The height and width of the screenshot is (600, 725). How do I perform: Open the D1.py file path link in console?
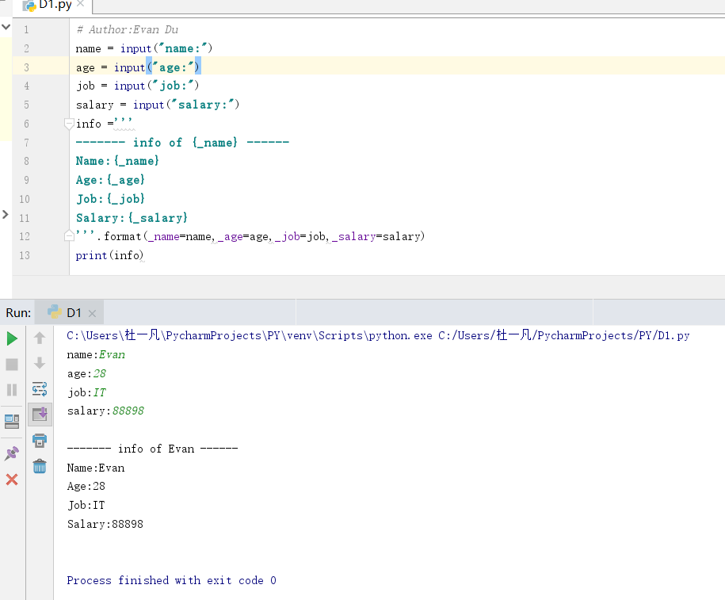point(563,335)
